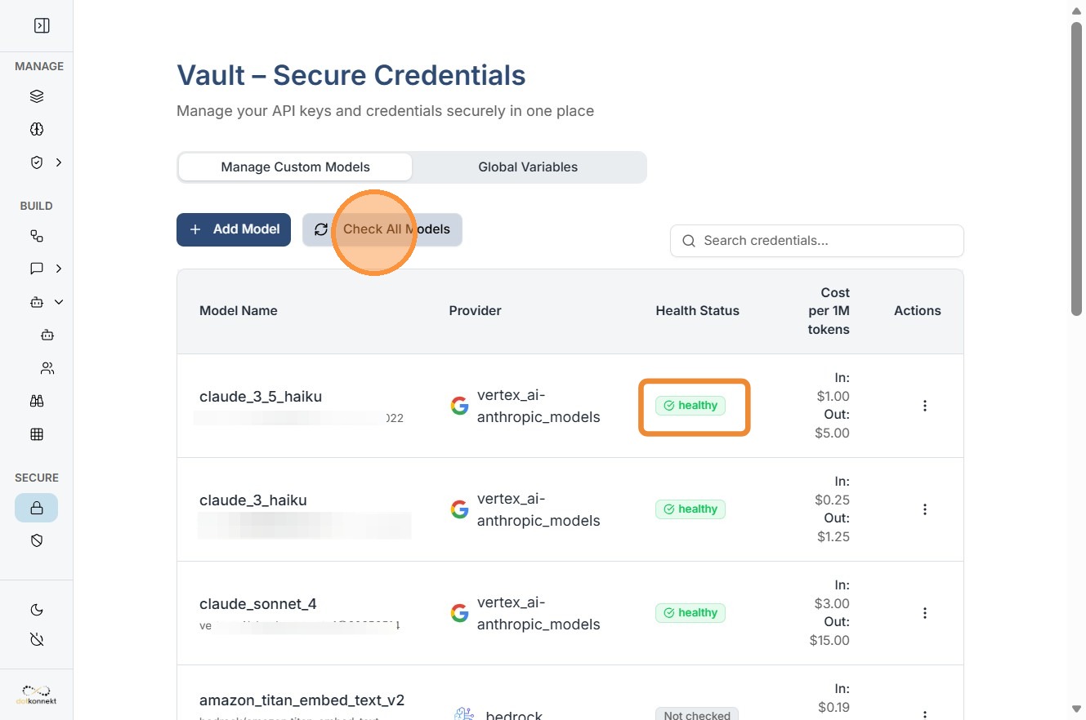Screen dimensions: 1086x720
Task: Click the Search credentials input field
Action: pyautogui.click(x=817, y=241)
